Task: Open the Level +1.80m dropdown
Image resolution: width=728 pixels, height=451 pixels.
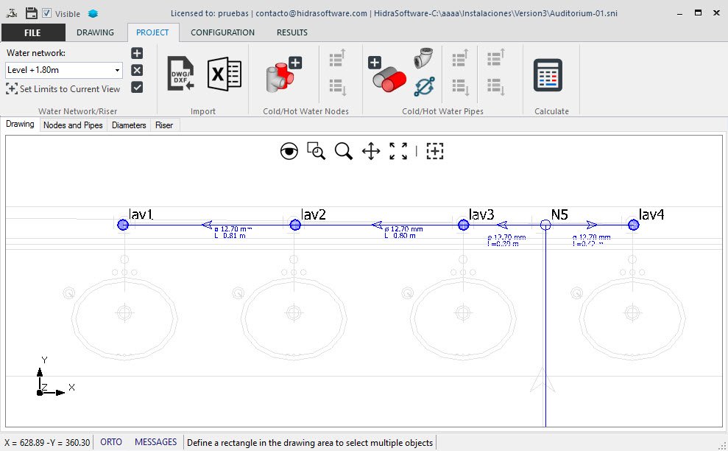Action: [x=118, y=70]
